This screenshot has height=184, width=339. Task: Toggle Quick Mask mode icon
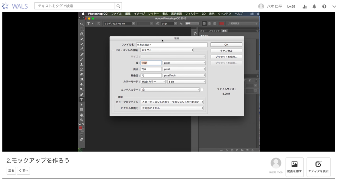81,135
